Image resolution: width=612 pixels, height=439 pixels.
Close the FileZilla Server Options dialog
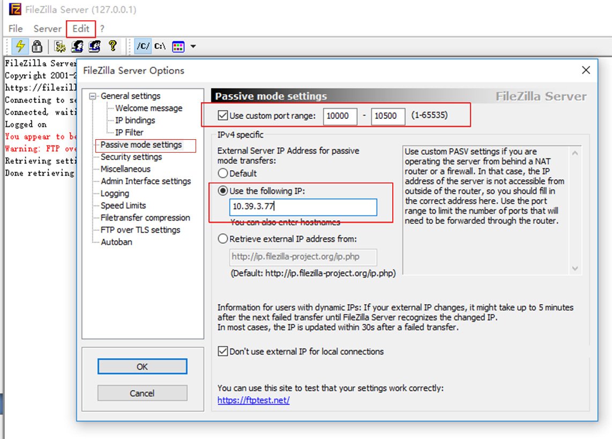[x=586, y=70]
